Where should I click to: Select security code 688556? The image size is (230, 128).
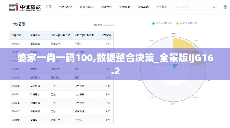point(15,86)
